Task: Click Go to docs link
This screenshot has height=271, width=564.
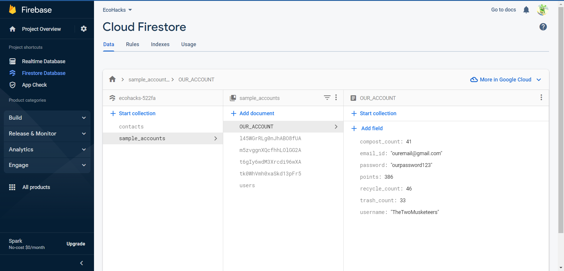Action: click(503, 10)
